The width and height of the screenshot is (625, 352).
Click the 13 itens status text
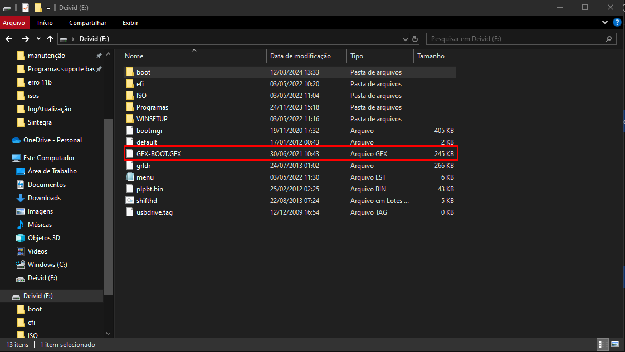tap(17, 345)
